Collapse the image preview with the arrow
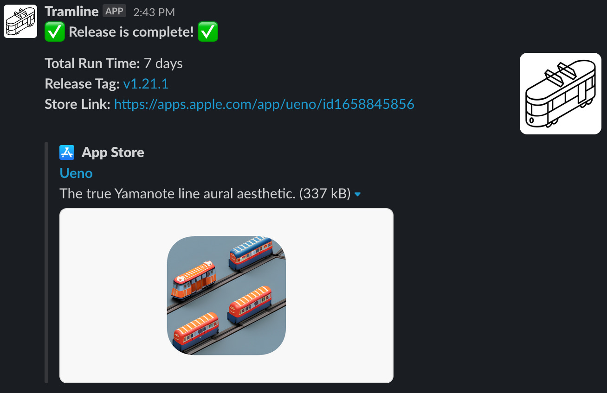This screenshot has width=607, height=393. point(357,195)
